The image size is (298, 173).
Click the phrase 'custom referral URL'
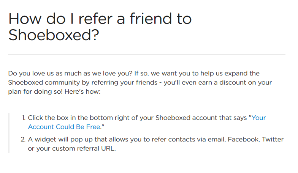[84, 149]
